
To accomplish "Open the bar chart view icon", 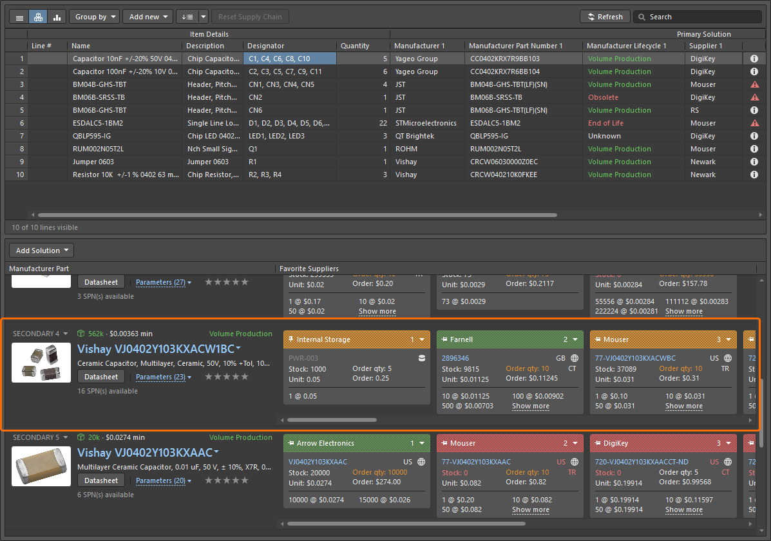I will [57, 17].
